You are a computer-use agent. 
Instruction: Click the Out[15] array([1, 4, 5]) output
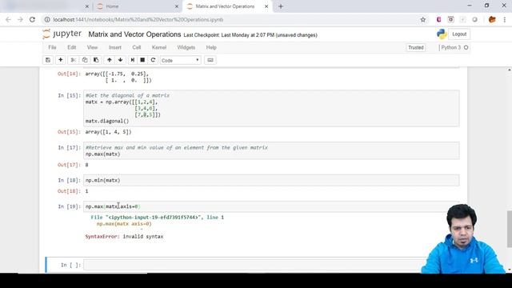[x=109, y=132]
